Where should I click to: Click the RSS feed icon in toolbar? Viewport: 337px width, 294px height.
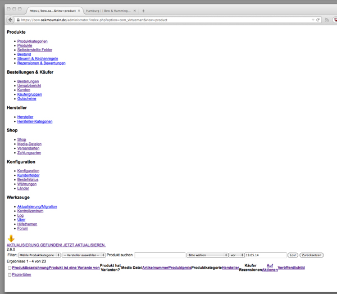(x=326, y=20)
